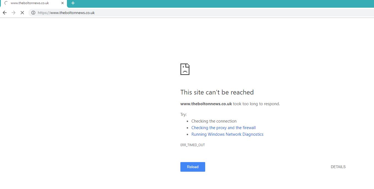Click the sad page error icon
Screen dimensions: 374x189
coord(185,69)
